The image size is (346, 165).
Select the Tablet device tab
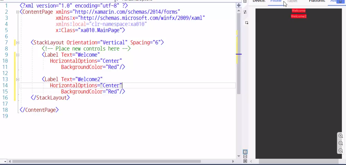292,1
